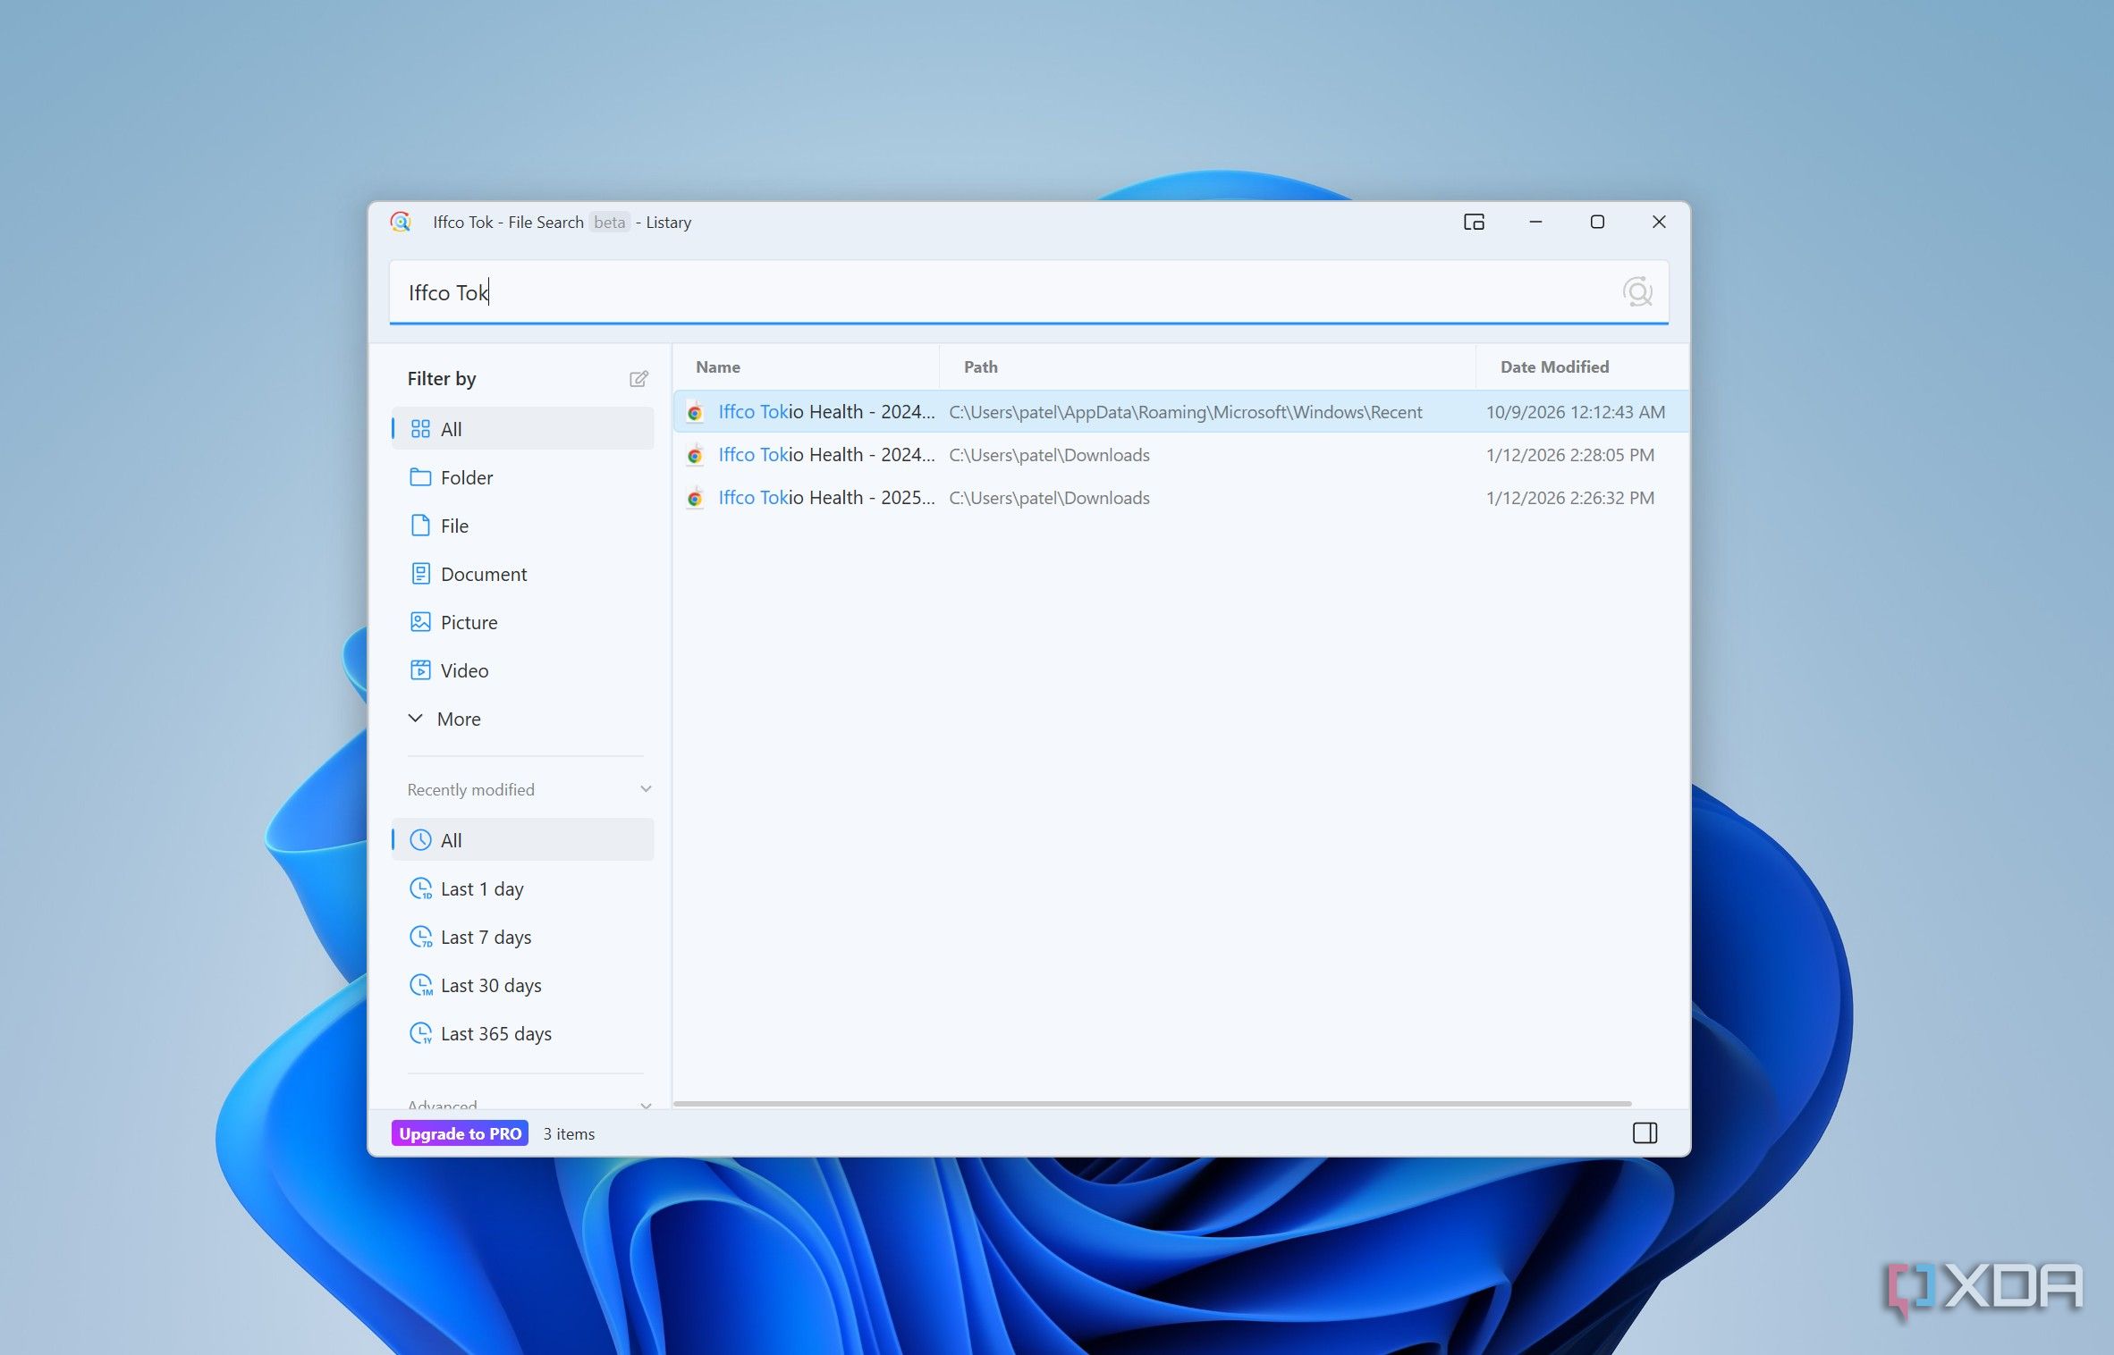Click the 3 items status text
Image resolution: width=2114 pixels, height=1355 pixels.
tap(569, 1133)
